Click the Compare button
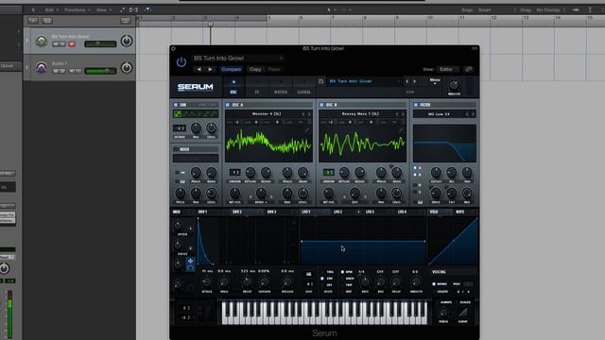605x340 pixels. click(x=231, y=69)
